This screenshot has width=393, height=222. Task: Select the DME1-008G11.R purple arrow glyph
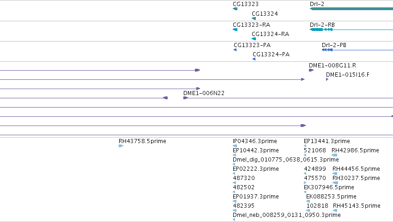[x=311, y=70]
